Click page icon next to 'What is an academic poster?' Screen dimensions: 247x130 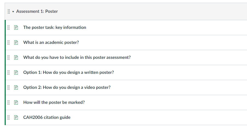point(16,43)
